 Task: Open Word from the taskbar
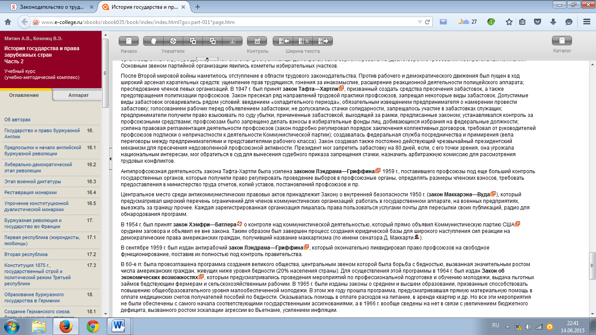[119, 326]
